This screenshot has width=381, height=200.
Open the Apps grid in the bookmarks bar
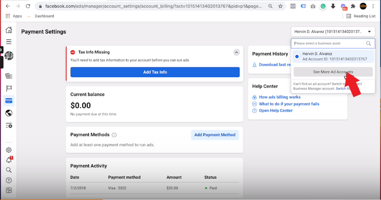click(x=14, y=16)
